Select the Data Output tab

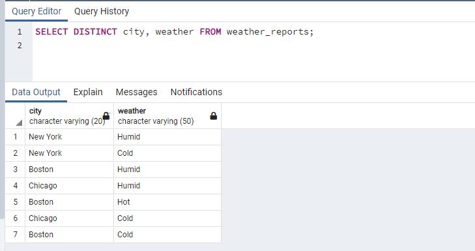36,92
